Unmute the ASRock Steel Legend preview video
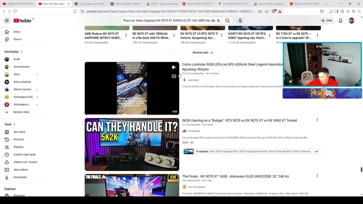Image resolution: width=363 pixels, height=204 pixels. [174, 67]
